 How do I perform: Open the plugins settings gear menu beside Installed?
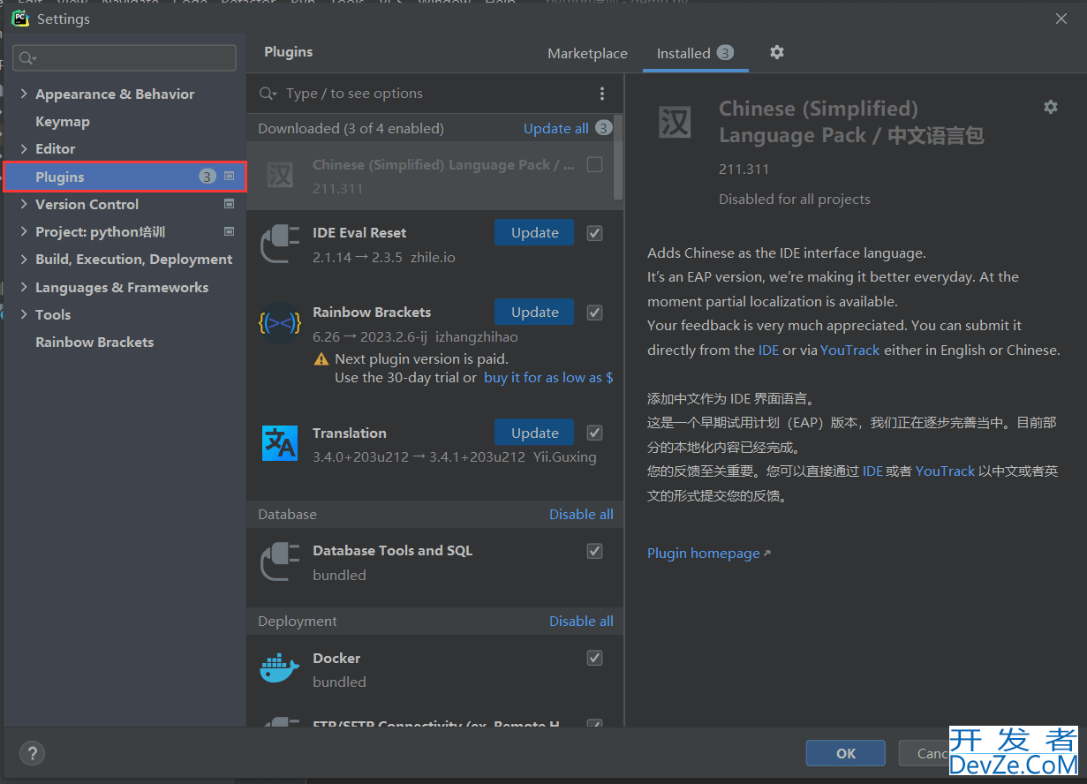click(x=777, y=52)
